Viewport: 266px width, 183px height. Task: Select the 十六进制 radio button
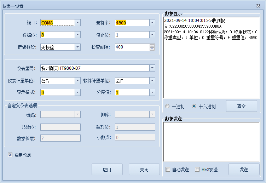[194, 106]
